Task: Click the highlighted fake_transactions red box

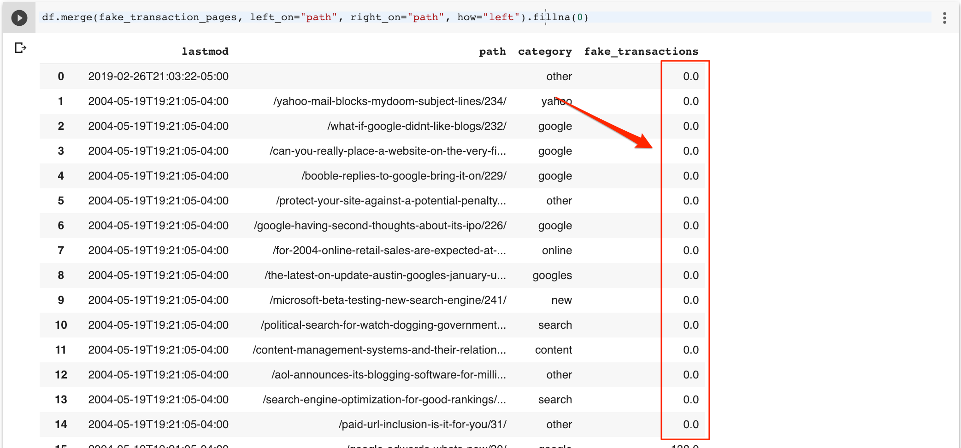Action: pyautogui.click(x=685, y=249)
